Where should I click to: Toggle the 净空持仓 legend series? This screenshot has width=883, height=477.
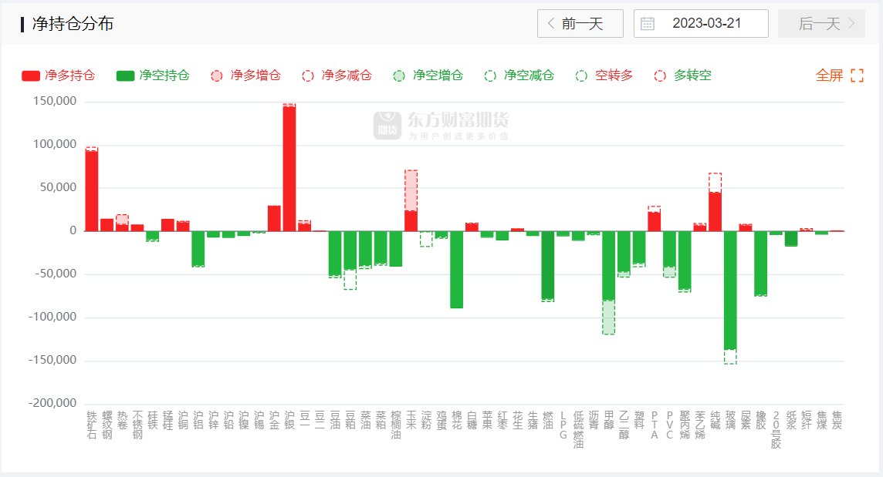(153, 76)
